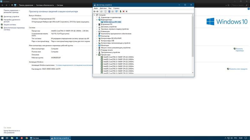Click the scan for hardware changes monitor icon

coord(117,12)
